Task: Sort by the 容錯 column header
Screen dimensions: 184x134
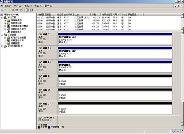Action: point(123,14)
